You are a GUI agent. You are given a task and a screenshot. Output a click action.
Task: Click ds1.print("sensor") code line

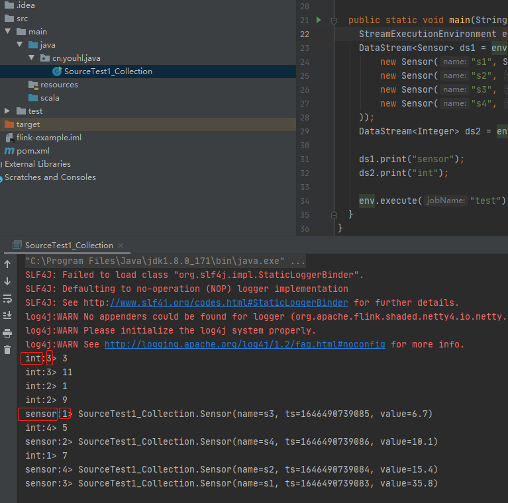point(411,160)
